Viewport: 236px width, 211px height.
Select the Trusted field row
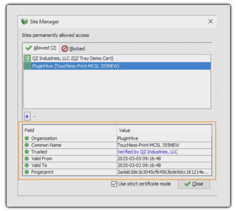coord(117,152)
